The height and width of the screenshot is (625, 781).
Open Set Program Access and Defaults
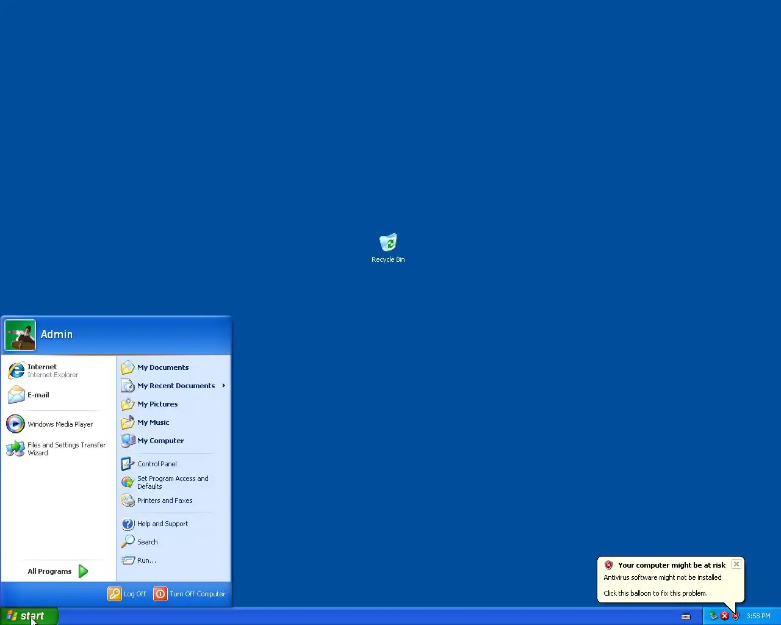(x=173, y=482)
